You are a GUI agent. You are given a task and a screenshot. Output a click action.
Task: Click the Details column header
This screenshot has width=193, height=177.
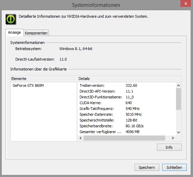pyautogui.click(x=129, y=79)
